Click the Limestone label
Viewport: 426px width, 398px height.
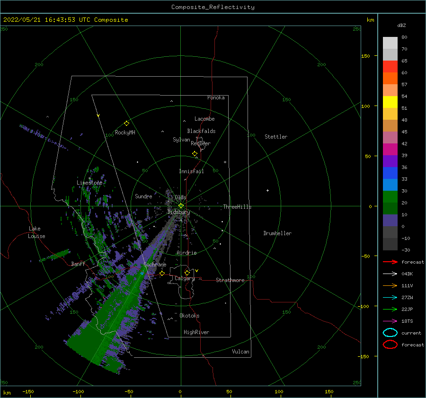[89, 183]
